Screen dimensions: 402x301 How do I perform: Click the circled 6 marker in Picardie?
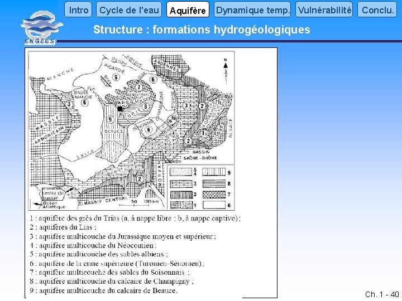click(116, 77)
